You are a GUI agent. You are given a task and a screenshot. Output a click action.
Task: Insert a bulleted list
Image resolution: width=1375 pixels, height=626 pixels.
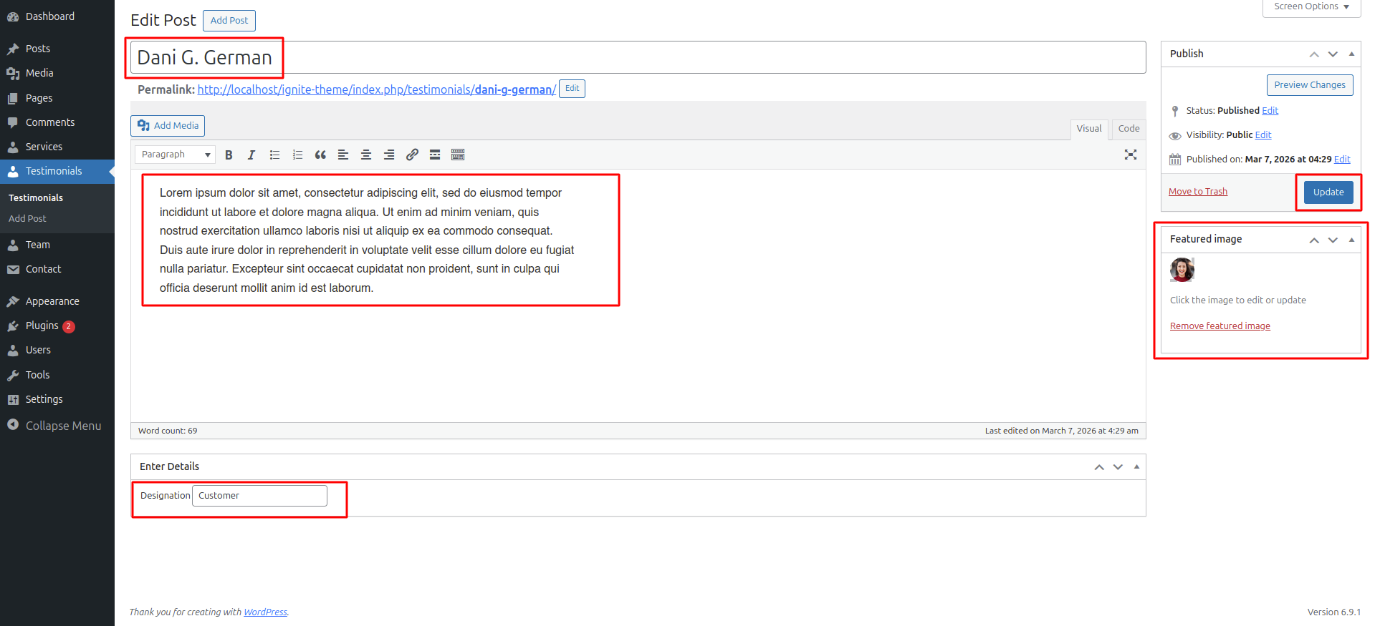pyautogui.click(x=274, y=155)
